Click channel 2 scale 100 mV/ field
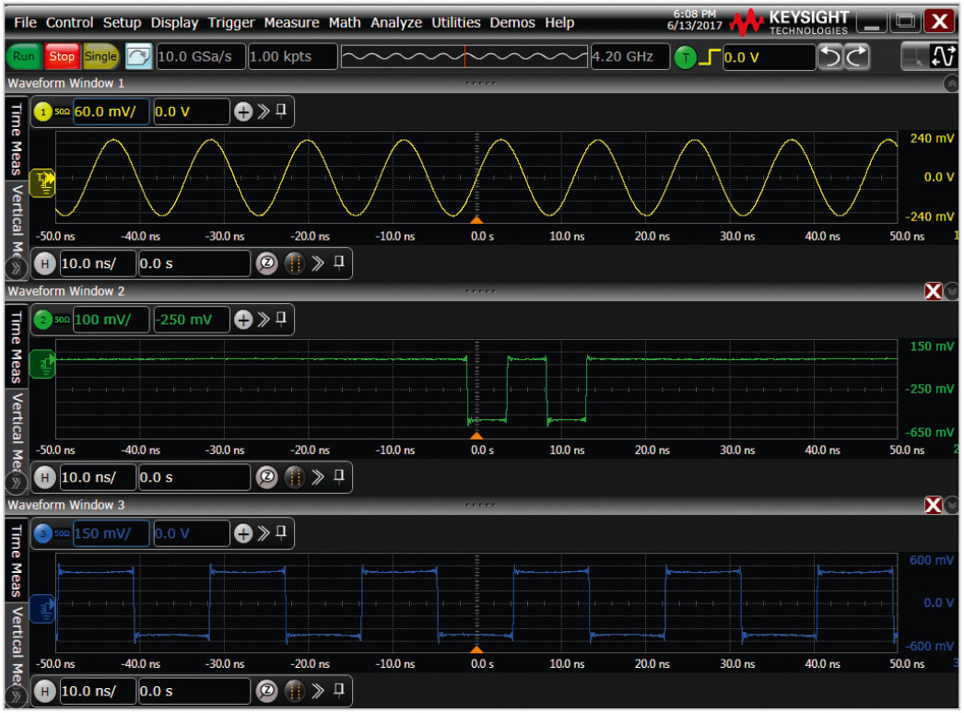Viewport: 964px width, 713px height. pyautogui.click(x=111, y=320)
